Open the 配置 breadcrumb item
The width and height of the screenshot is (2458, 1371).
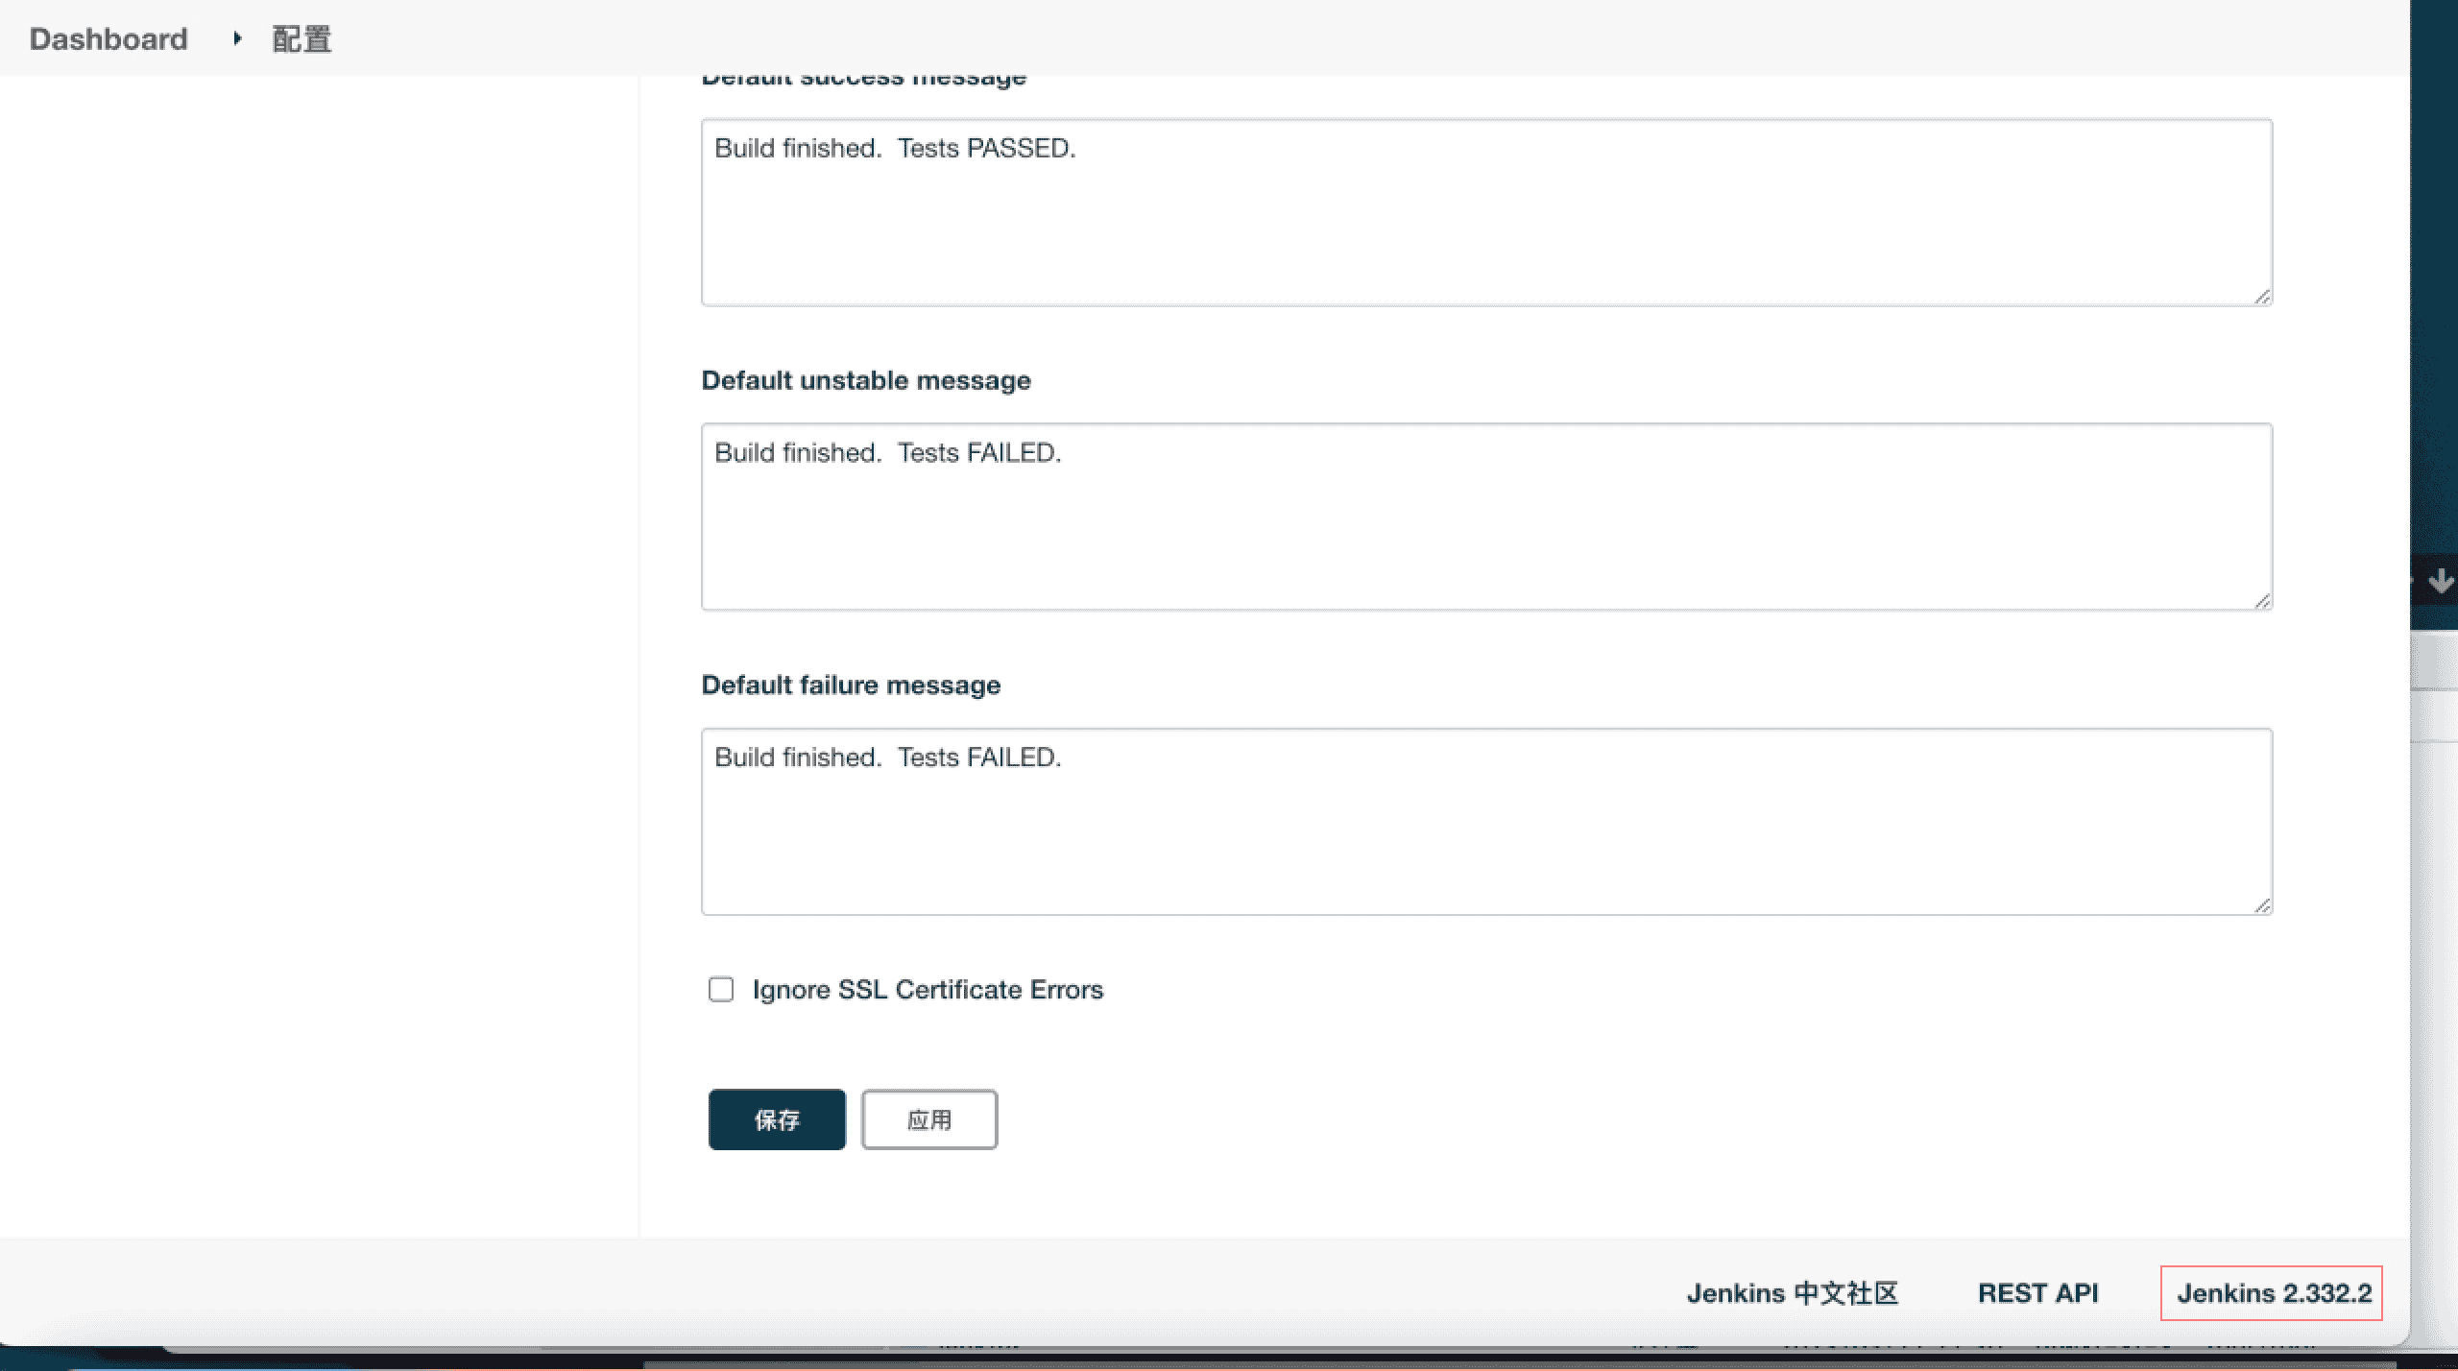(301, 38)
